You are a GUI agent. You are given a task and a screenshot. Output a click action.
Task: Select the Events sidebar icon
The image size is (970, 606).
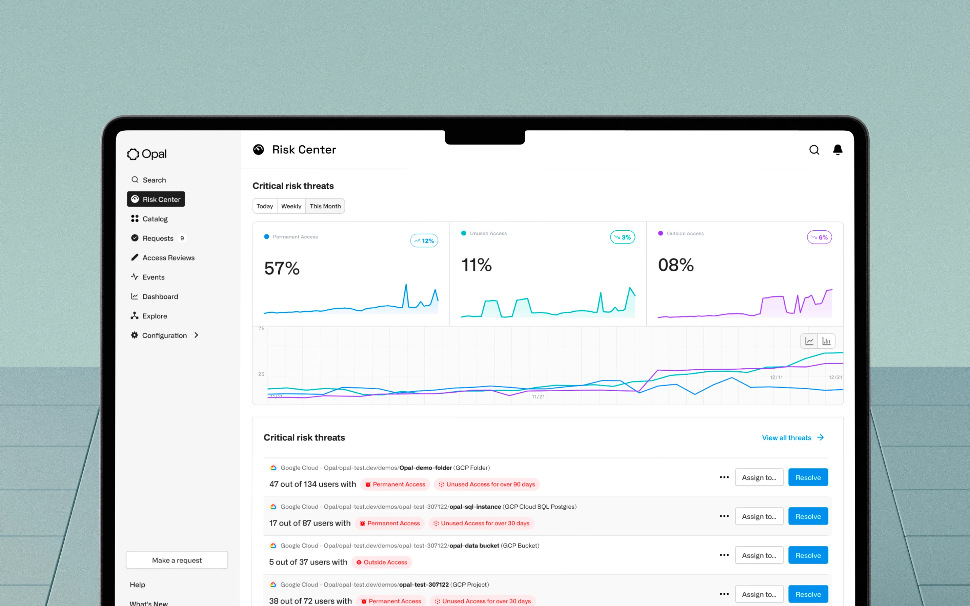coord(135,276)
